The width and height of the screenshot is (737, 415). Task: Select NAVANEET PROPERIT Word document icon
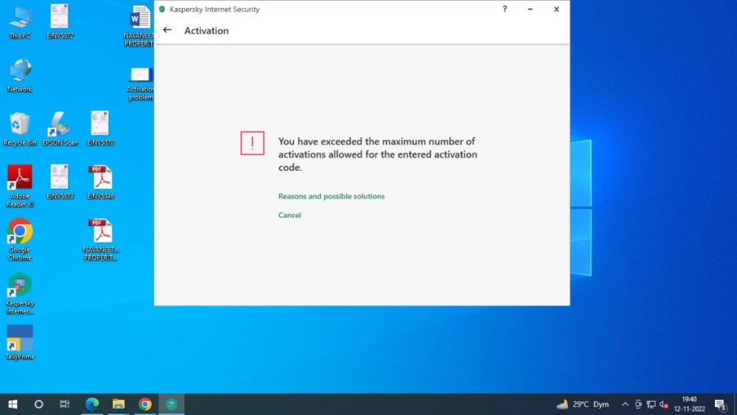[139, 26]
